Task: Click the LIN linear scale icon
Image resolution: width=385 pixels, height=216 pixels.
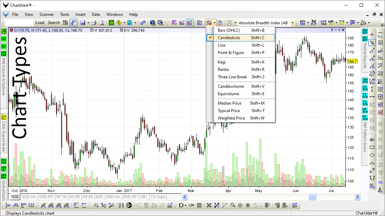Action: pos(191,205)
